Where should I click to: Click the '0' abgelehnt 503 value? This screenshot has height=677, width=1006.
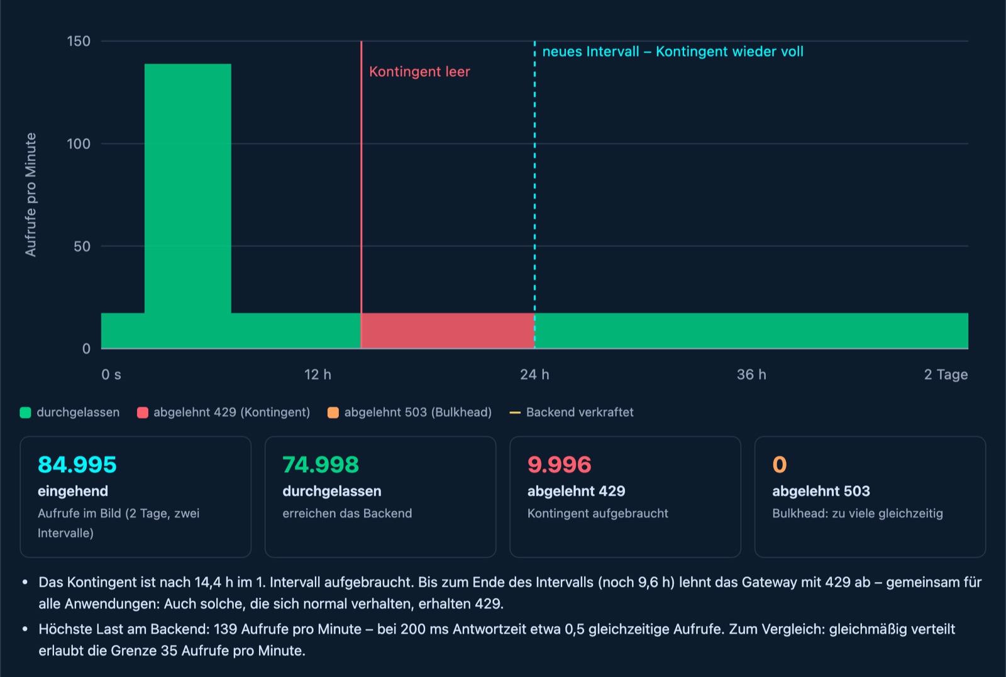pos(780,465)
